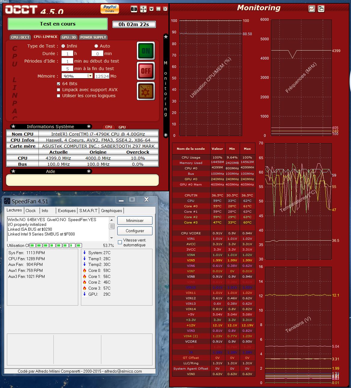Click the Durée minutes input field
Screen dimensions: 351x388
click(97, 54)
